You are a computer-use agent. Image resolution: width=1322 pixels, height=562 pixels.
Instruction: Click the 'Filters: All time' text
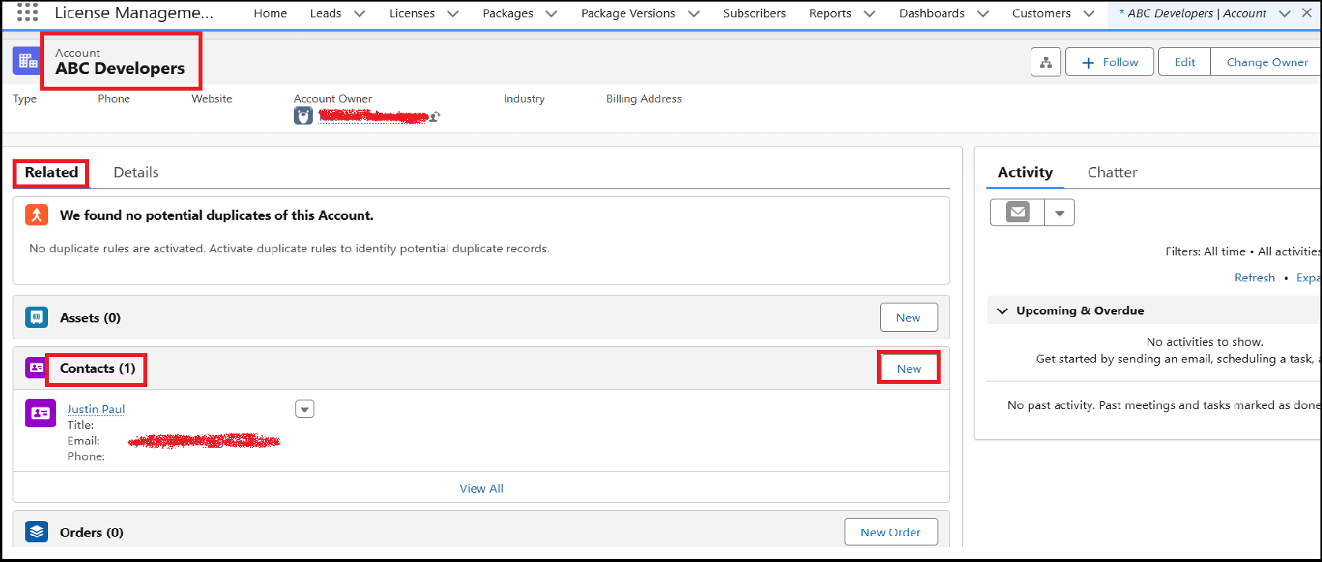click(x=1205, y=251)
